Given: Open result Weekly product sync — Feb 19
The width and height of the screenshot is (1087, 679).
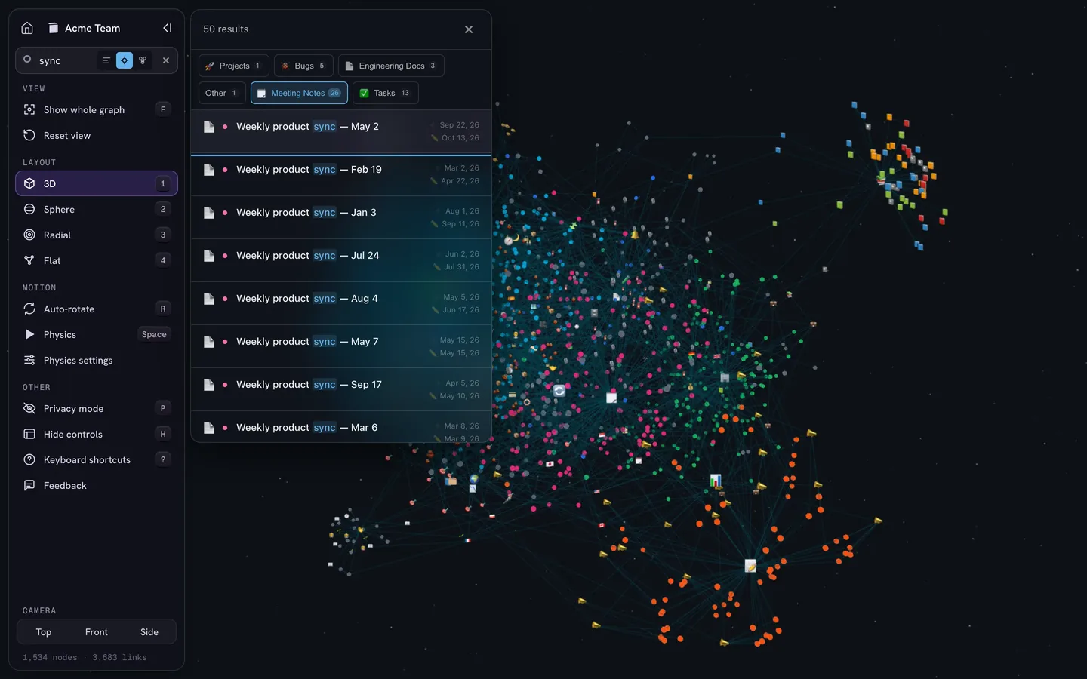Looking at the screenshot, I should [x=341, y=175].
